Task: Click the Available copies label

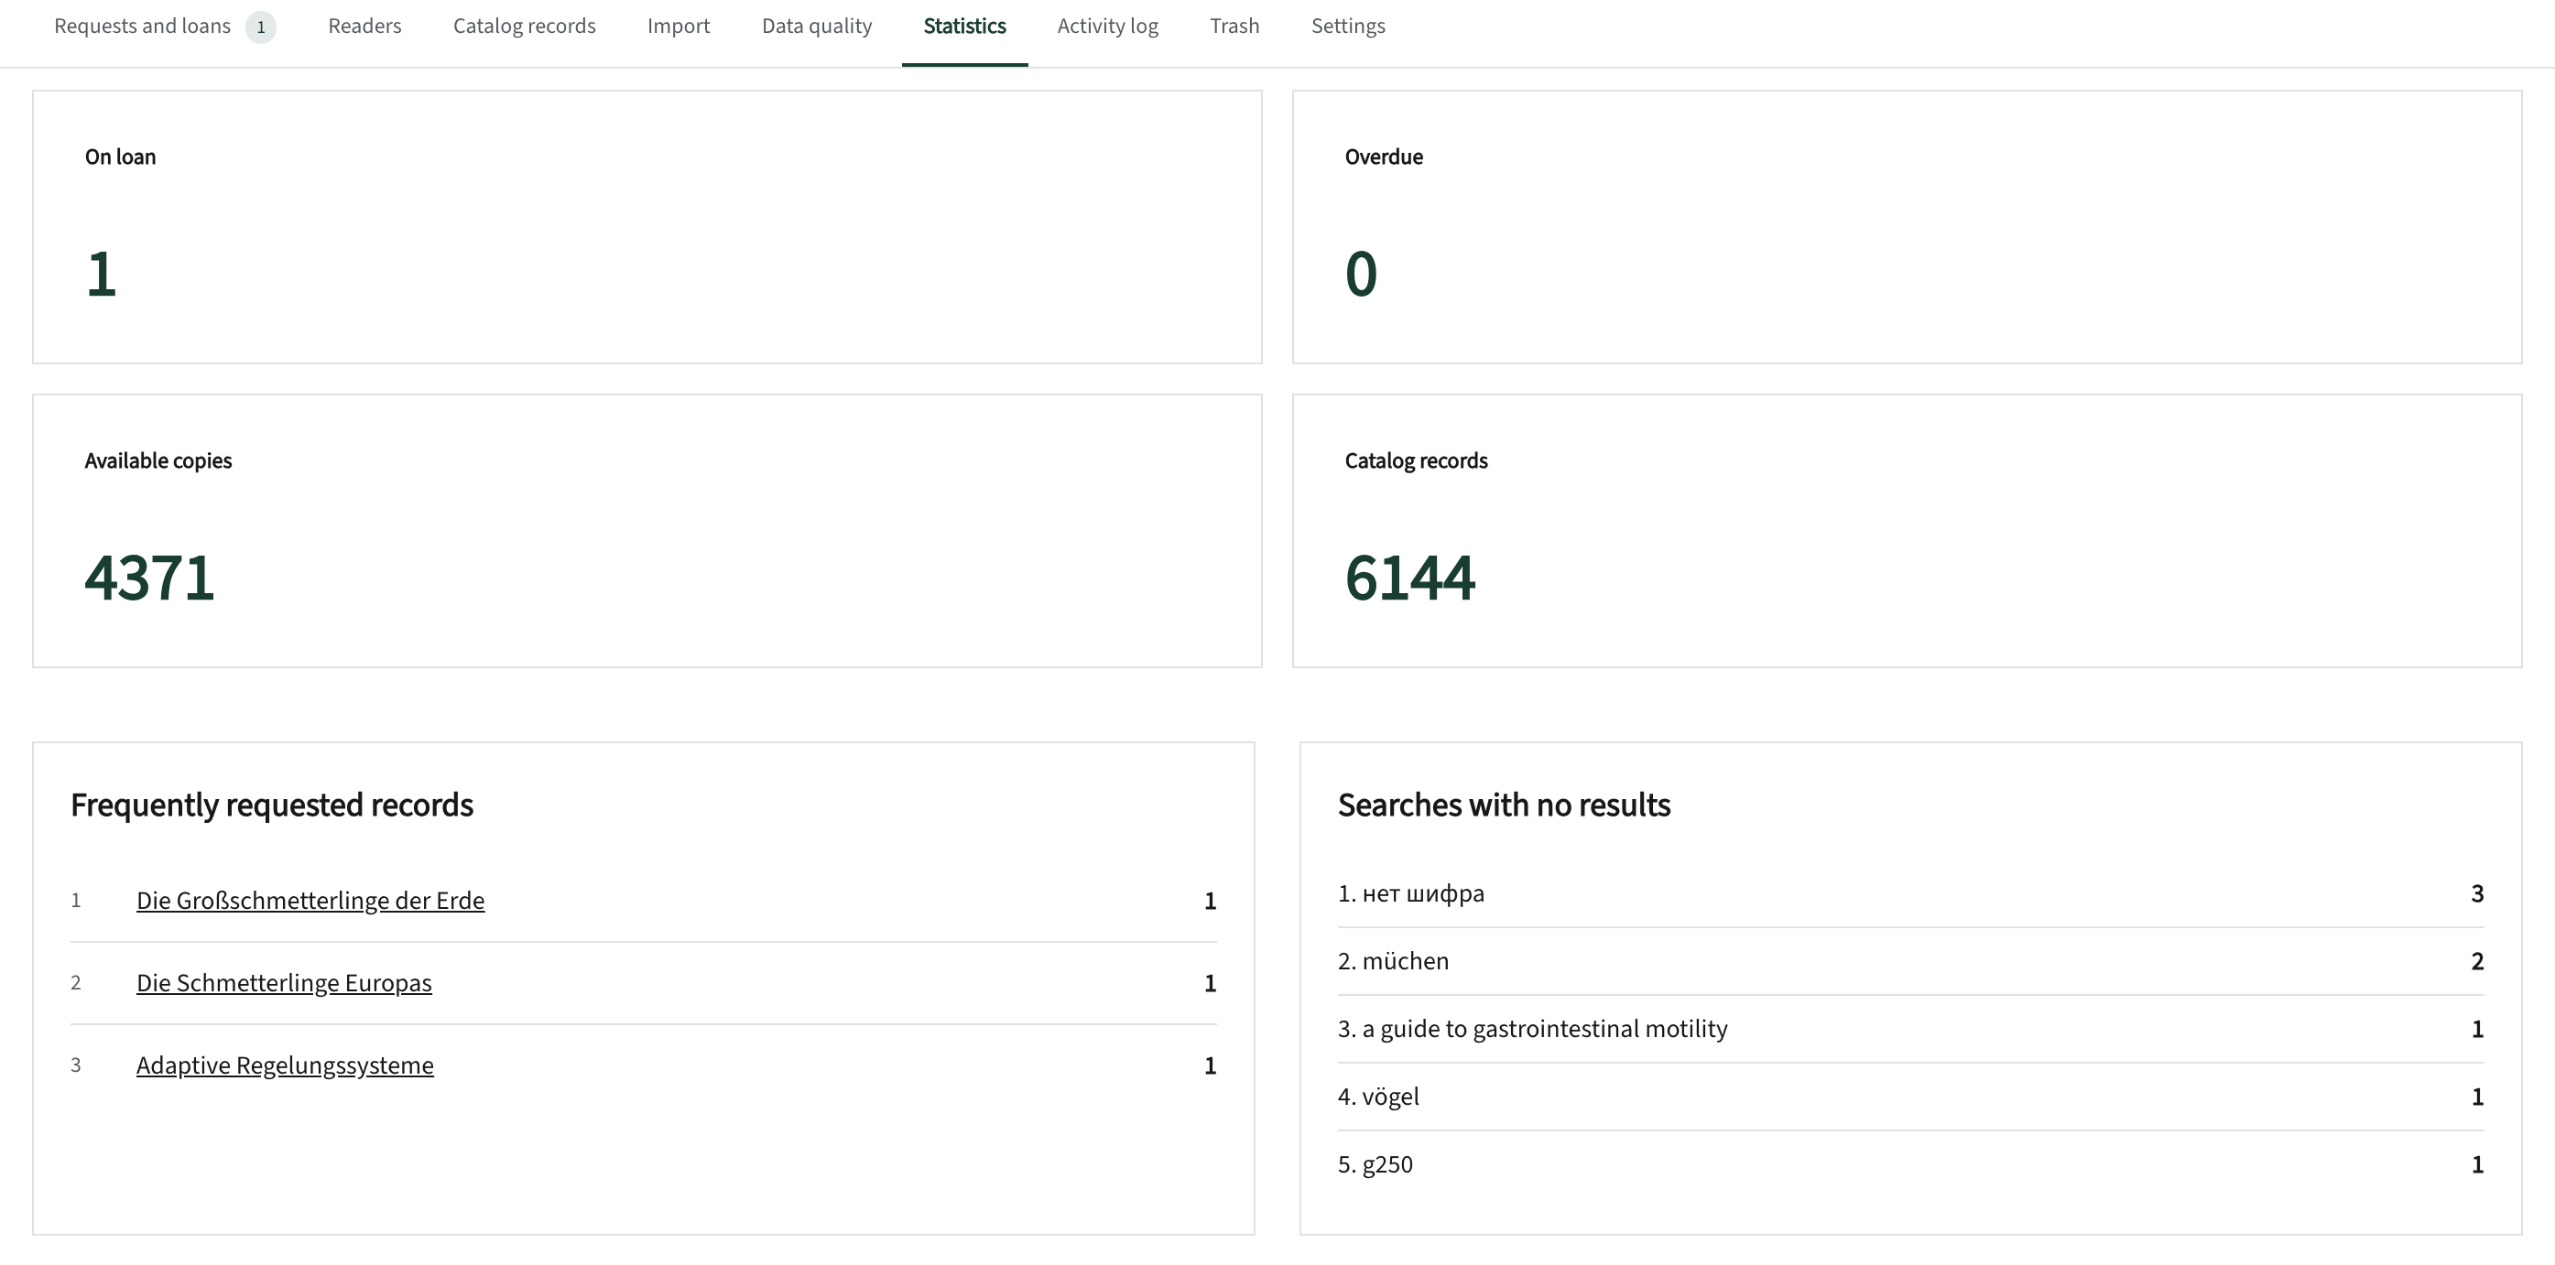Action: 158,461
